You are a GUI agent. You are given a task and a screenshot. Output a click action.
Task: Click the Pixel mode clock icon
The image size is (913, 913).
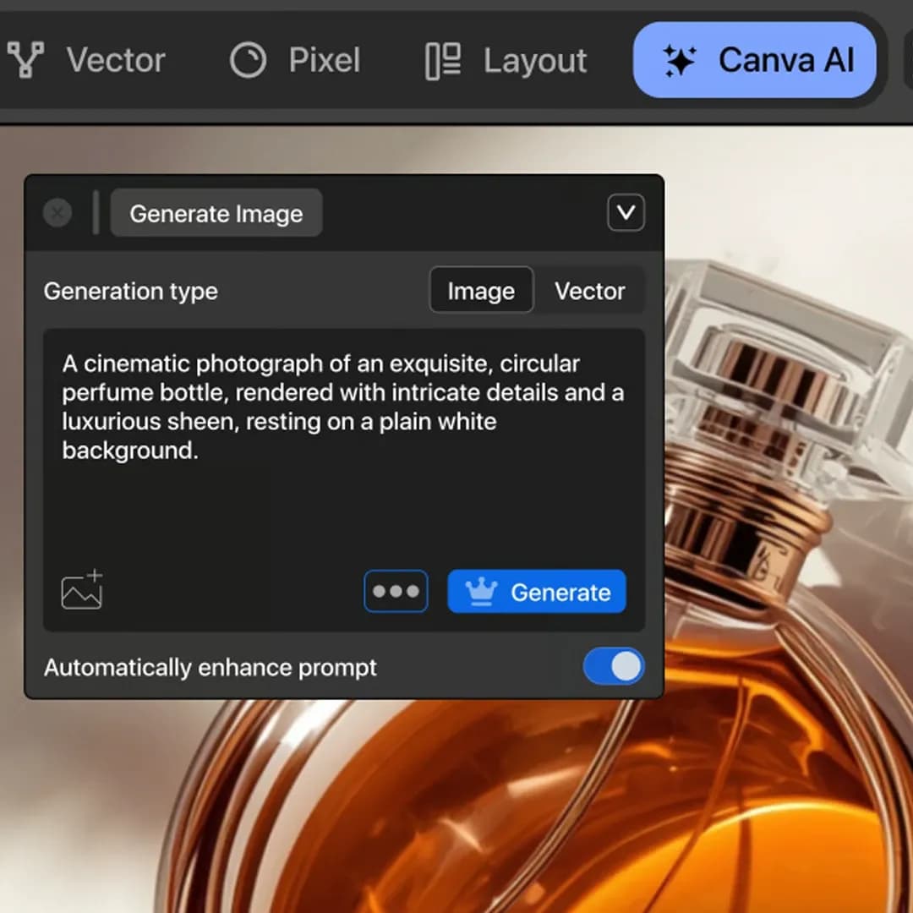point(247,60)
